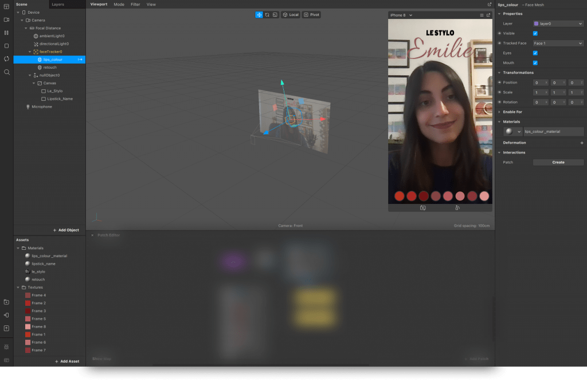Click the lips_colour_material field in Materials
The height and width of the screenshot is (381, 587).
tap(553, 131)
